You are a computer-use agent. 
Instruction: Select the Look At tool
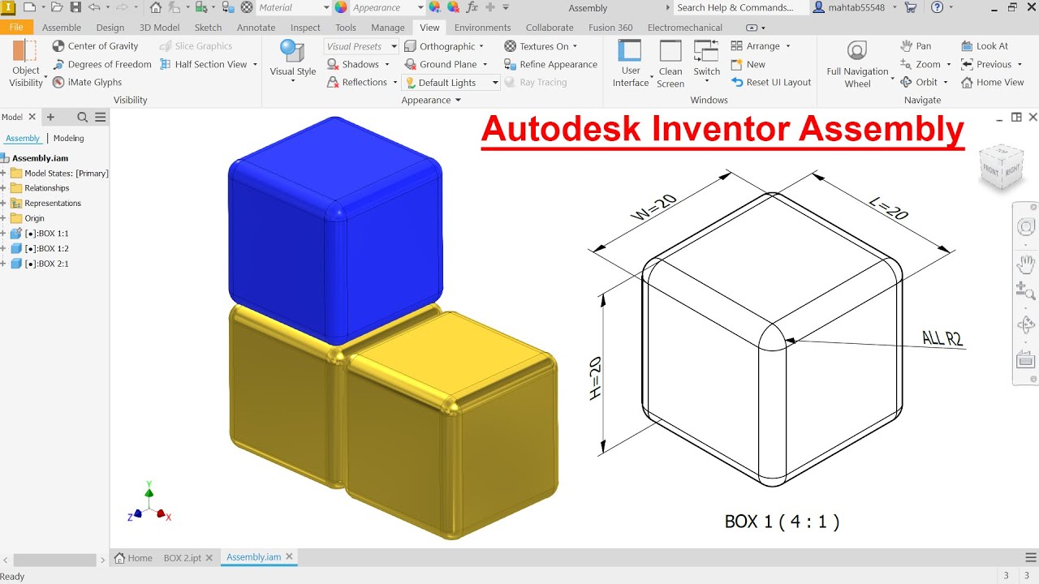(x=984, y=46)
